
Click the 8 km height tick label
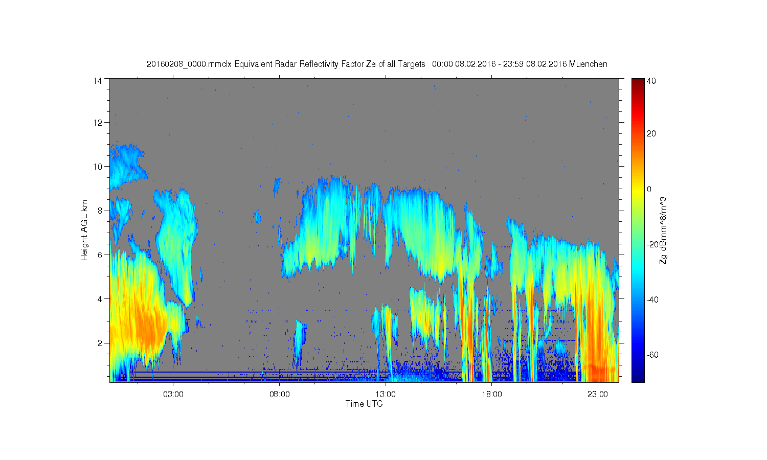[100, 211]
